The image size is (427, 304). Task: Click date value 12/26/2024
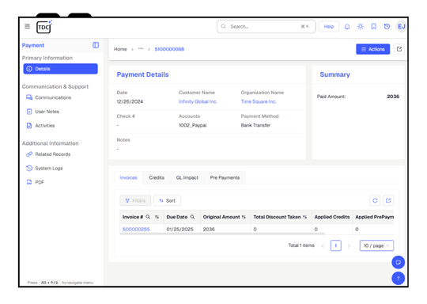point(130,101)
